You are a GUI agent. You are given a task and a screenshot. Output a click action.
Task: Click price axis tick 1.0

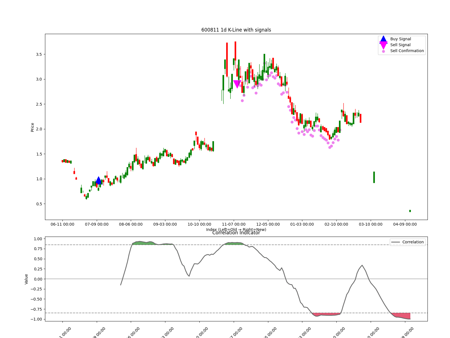(x=39, y=179)
